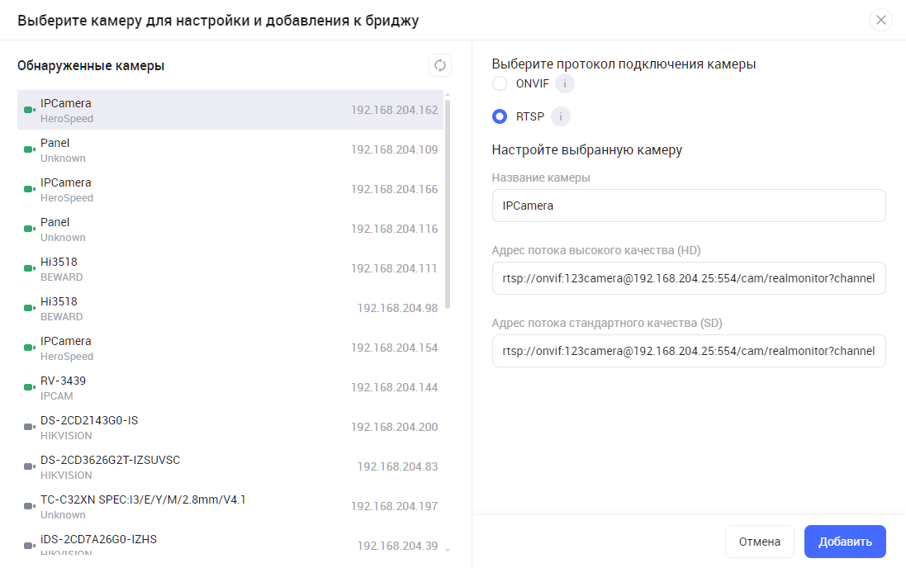Click camera icon of DS-2CD2143G0-IS entry
The height and width of the screenshot is (568, 906).
pos(29,428)
